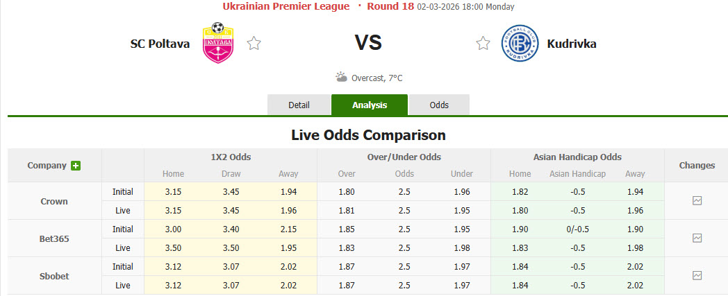728x296 pixels.
Task: Favorite SC Poltava with the star icon
Action: pos(254,44)
